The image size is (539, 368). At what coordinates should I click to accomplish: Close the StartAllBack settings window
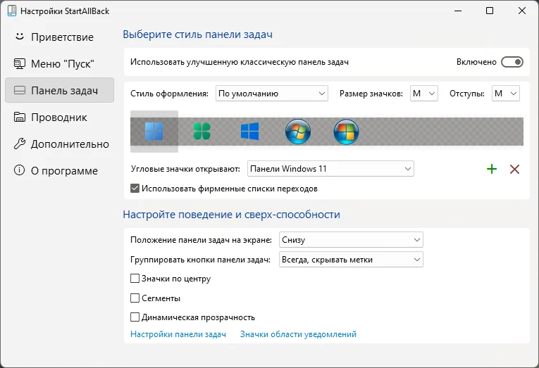522,11
